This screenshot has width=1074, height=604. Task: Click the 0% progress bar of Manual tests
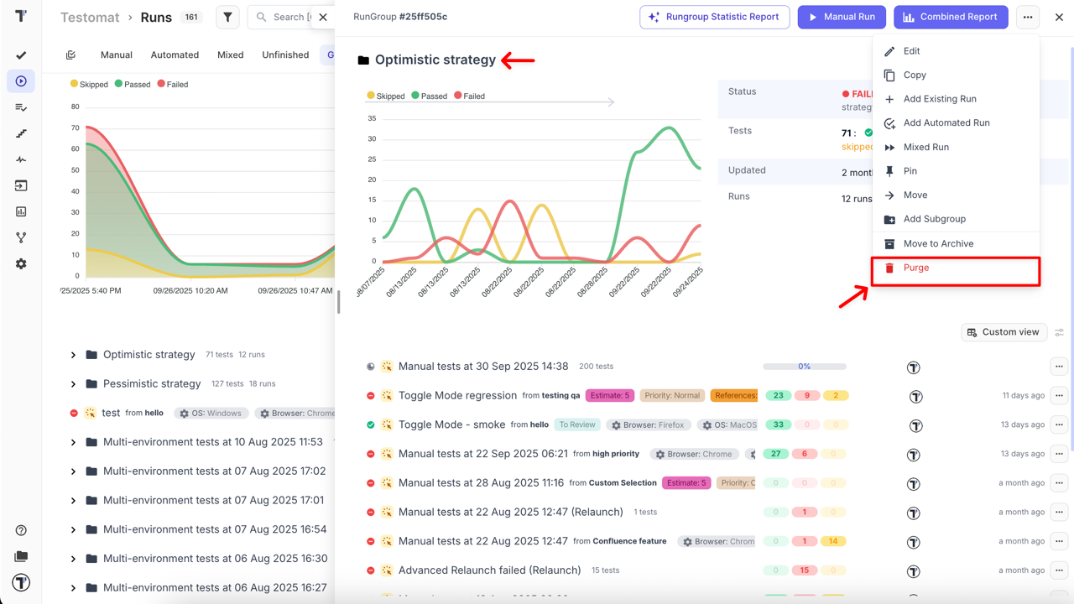804,367
